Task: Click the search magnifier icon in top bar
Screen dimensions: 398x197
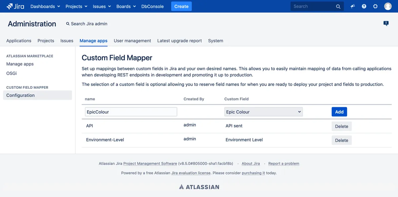Action: [x=338, y=6]
